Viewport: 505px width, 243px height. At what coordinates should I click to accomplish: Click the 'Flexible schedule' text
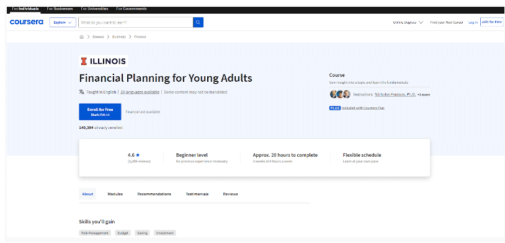(x=362, y=155)
